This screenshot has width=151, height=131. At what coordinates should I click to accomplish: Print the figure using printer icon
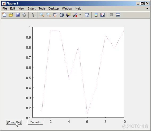coord(24,15)
